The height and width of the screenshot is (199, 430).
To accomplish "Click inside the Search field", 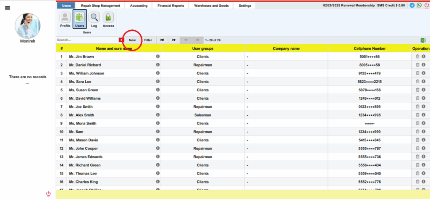I will 87,40.
